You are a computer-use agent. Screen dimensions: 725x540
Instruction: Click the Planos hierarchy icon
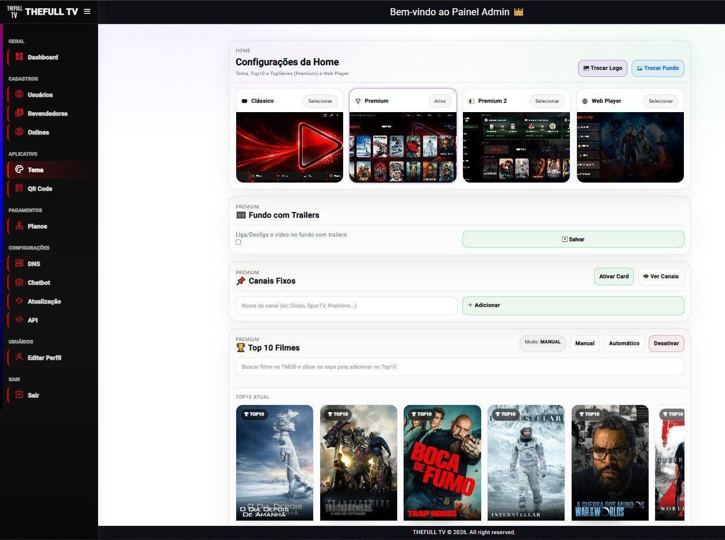click(x=19, y=226)
